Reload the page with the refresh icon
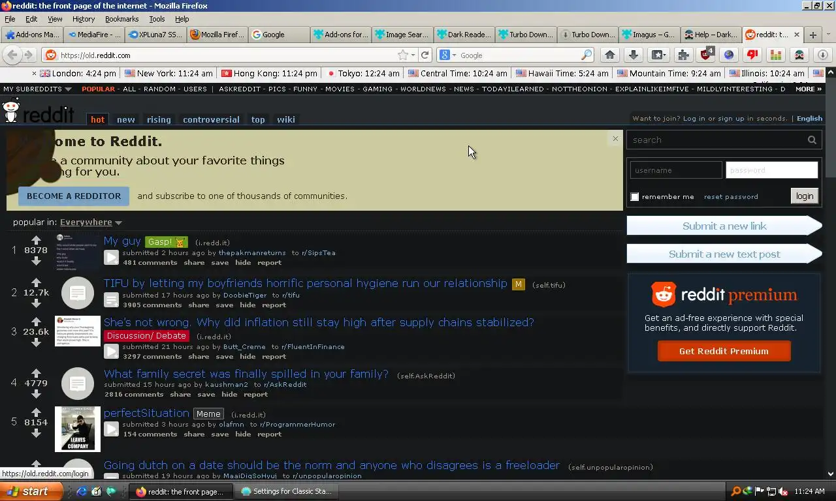The width and height of the screenshot is (836, 501). coord(425,55)
